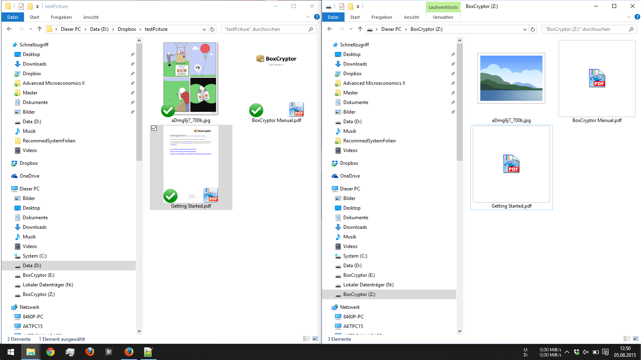The width and height of the screenshot is (641, 360).
Task: Click the BoxCryptor (Z:) search field
Action: [x=589, y=29]
